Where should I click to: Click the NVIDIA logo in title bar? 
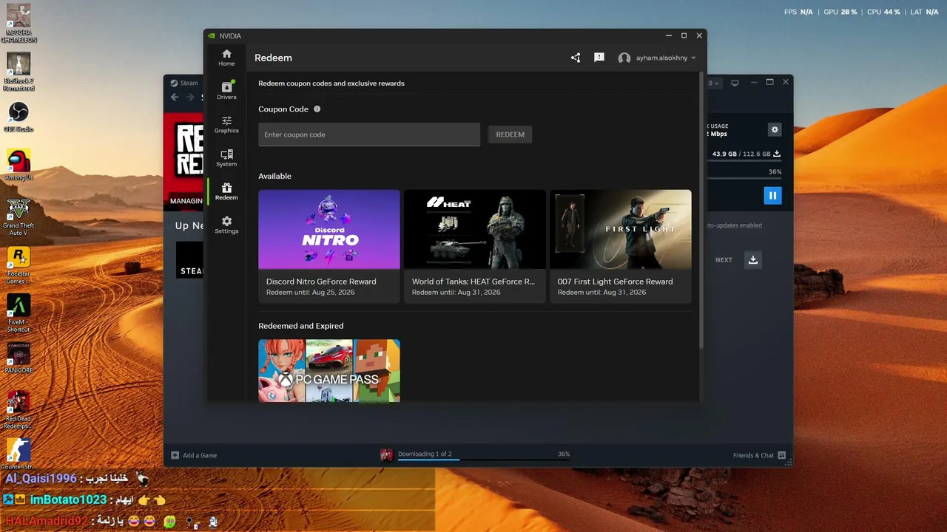212,35
